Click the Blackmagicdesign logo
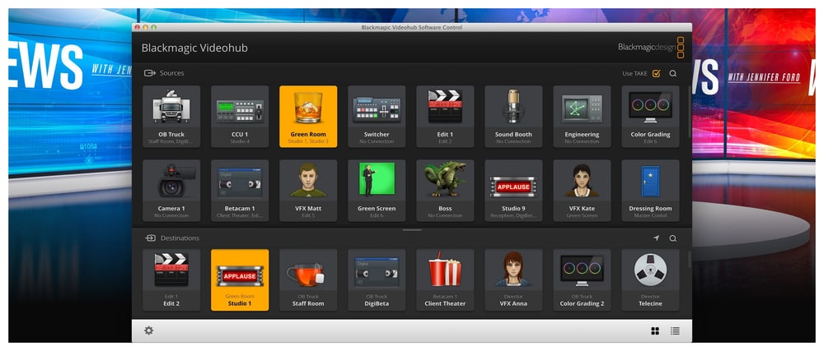 (651, 47)
